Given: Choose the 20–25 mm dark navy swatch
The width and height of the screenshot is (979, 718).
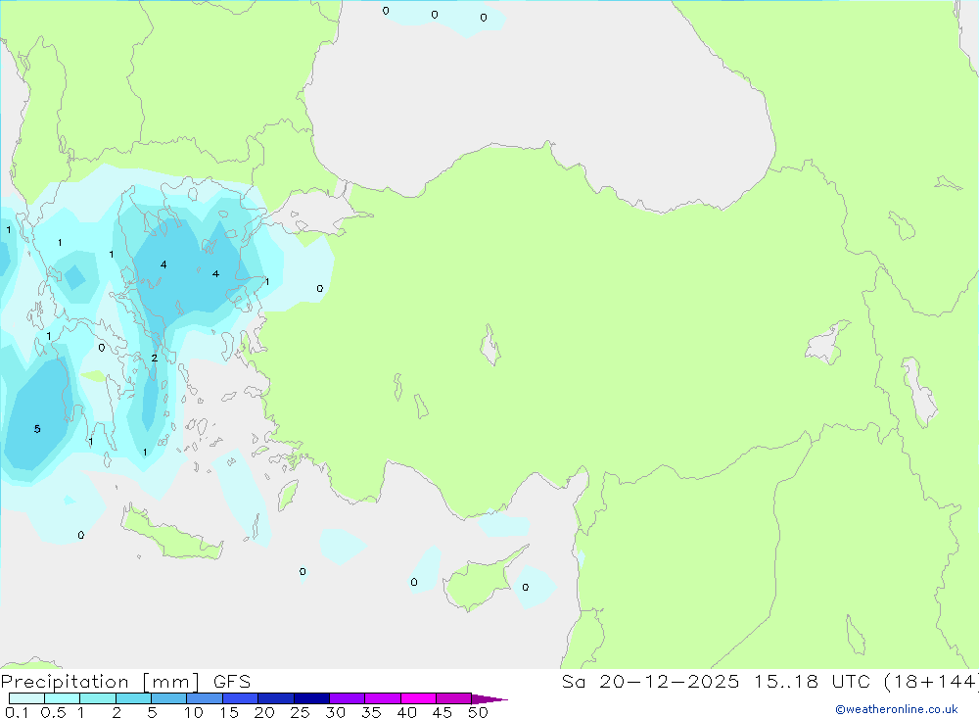Looking at the screenshot, I should pyautogui.click(x=276, y=698).
